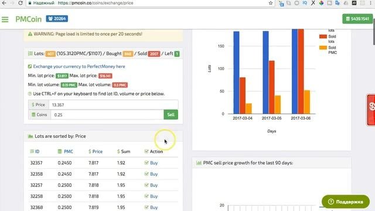Click Lots are sorted by: Price heading

(60, 136)
